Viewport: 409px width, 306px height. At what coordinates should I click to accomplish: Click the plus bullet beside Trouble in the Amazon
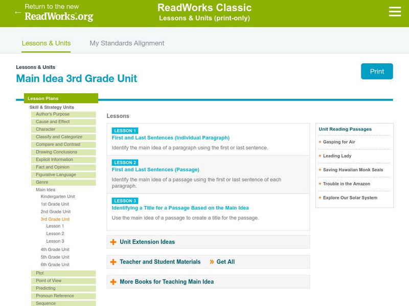[320, 184]
